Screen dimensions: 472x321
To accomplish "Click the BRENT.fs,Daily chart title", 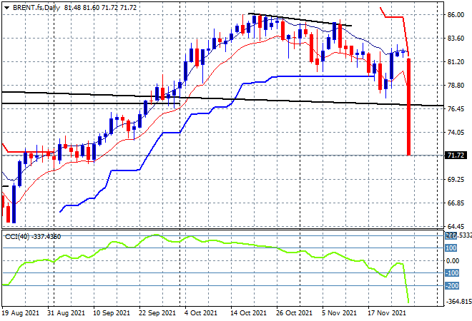I will coord(36,8).
